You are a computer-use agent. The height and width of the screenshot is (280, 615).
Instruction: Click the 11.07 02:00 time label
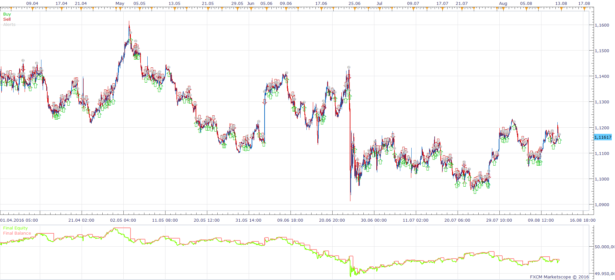click(x=416, y=220)
